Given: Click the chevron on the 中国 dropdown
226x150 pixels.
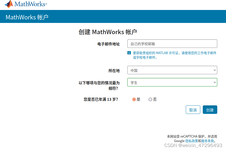Looking at the screenshot, I should click(x=215, y=70).
